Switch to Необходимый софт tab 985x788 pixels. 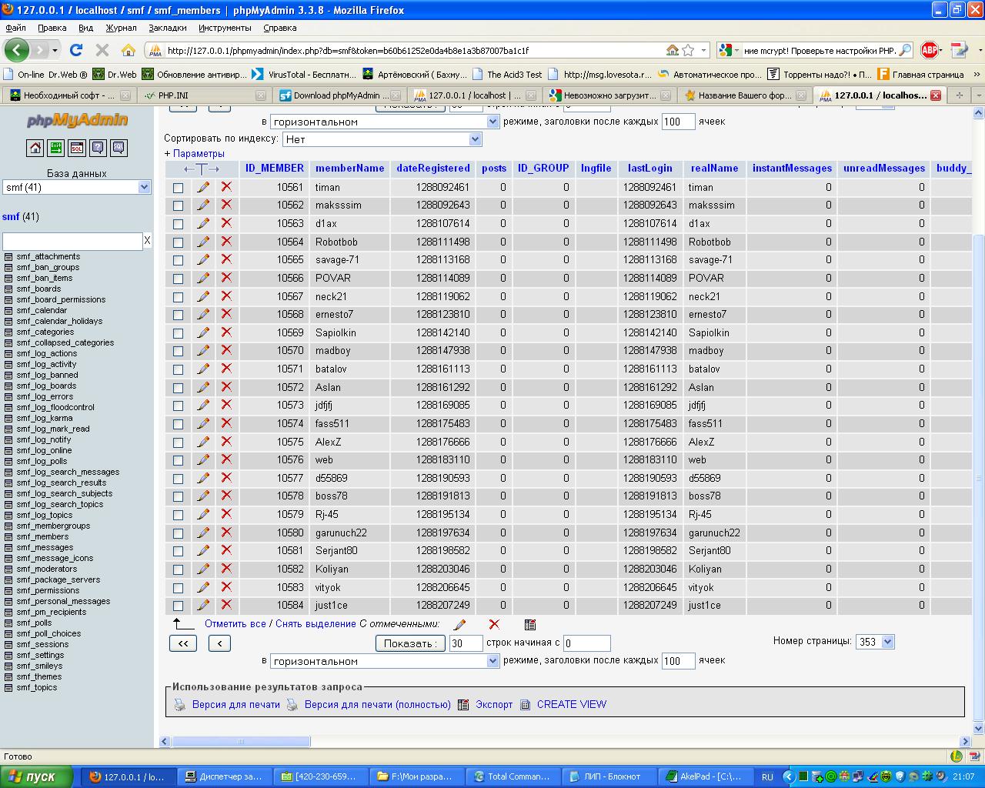point(68,95)
